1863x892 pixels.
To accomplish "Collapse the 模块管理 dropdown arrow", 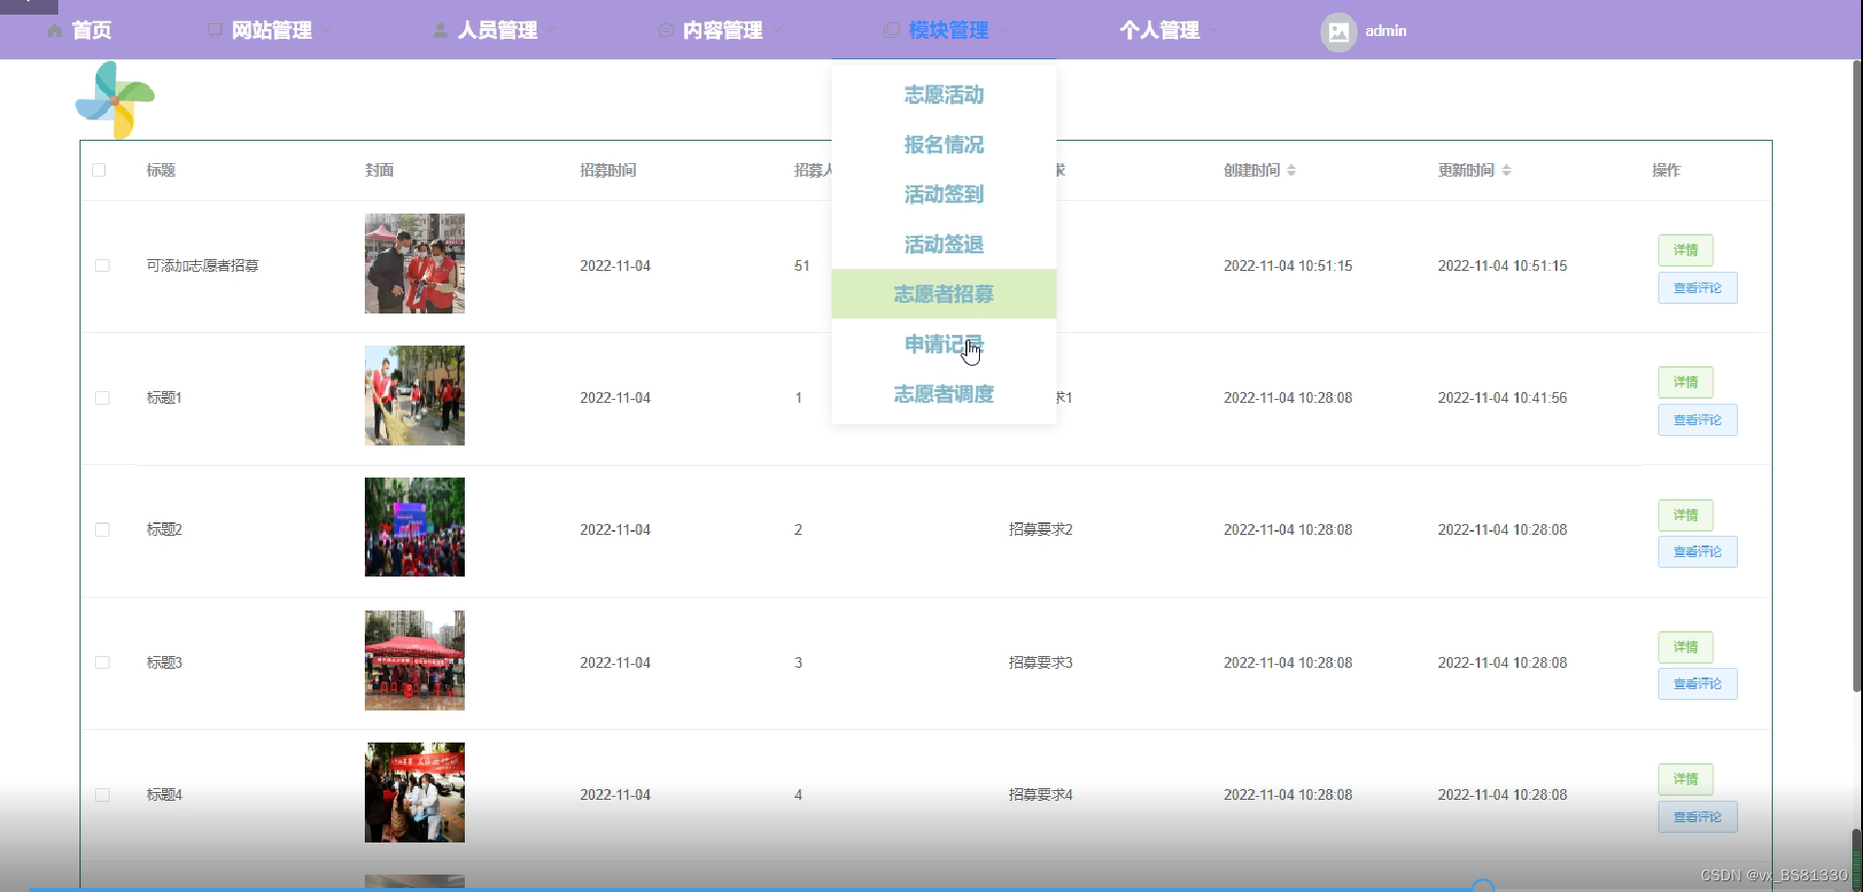I will (1003, 30).
